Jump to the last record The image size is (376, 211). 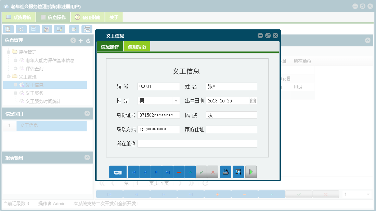pyautogui.click(x=167, y=172)
